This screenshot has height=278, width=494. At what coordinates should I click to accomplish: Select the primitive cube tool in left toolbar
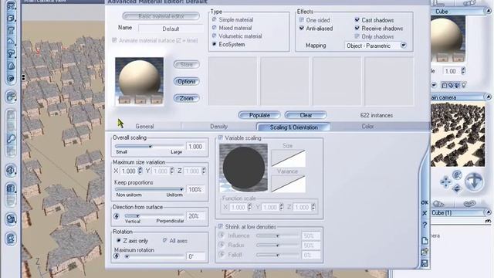tap(11, 19)
